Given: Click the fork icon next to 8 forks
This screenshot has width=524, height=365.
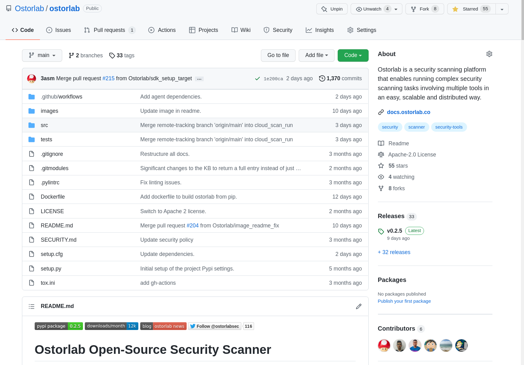Looking at the screenshot, I should 381,188.
